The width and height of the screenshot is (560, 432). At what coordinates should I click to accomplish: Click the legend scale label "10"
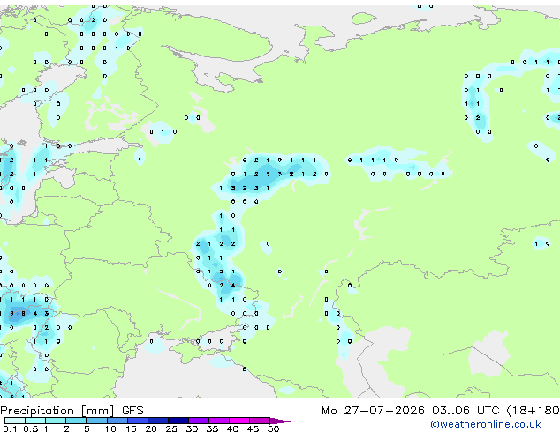pyautogui.click(x=110, y=428)
